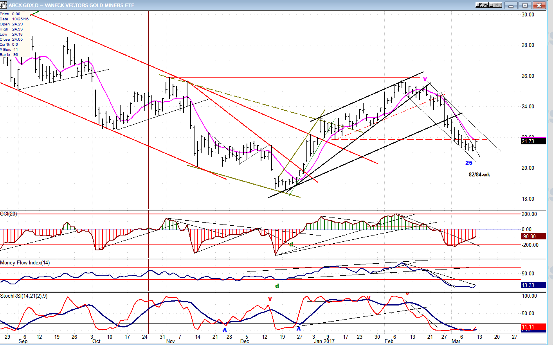Click the ARCX:GDX,D chart title bar

pyautogui.click(x=235, y=5)
